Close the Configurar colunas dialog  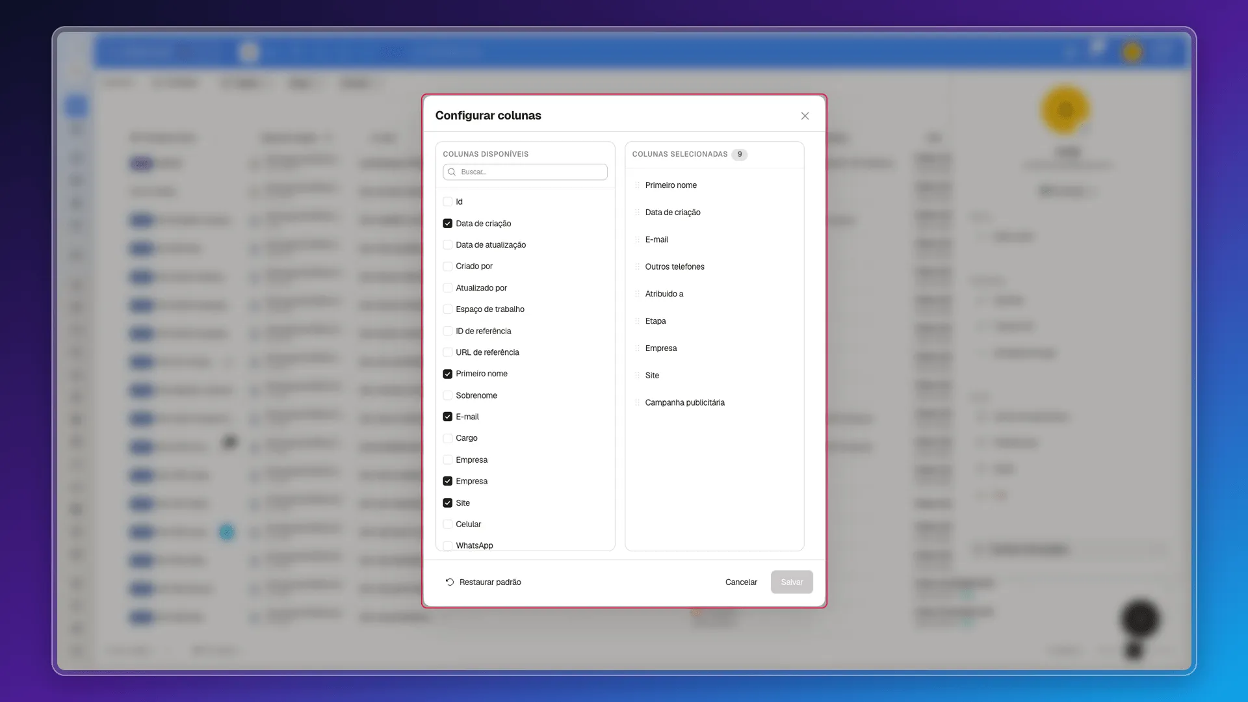805,116
